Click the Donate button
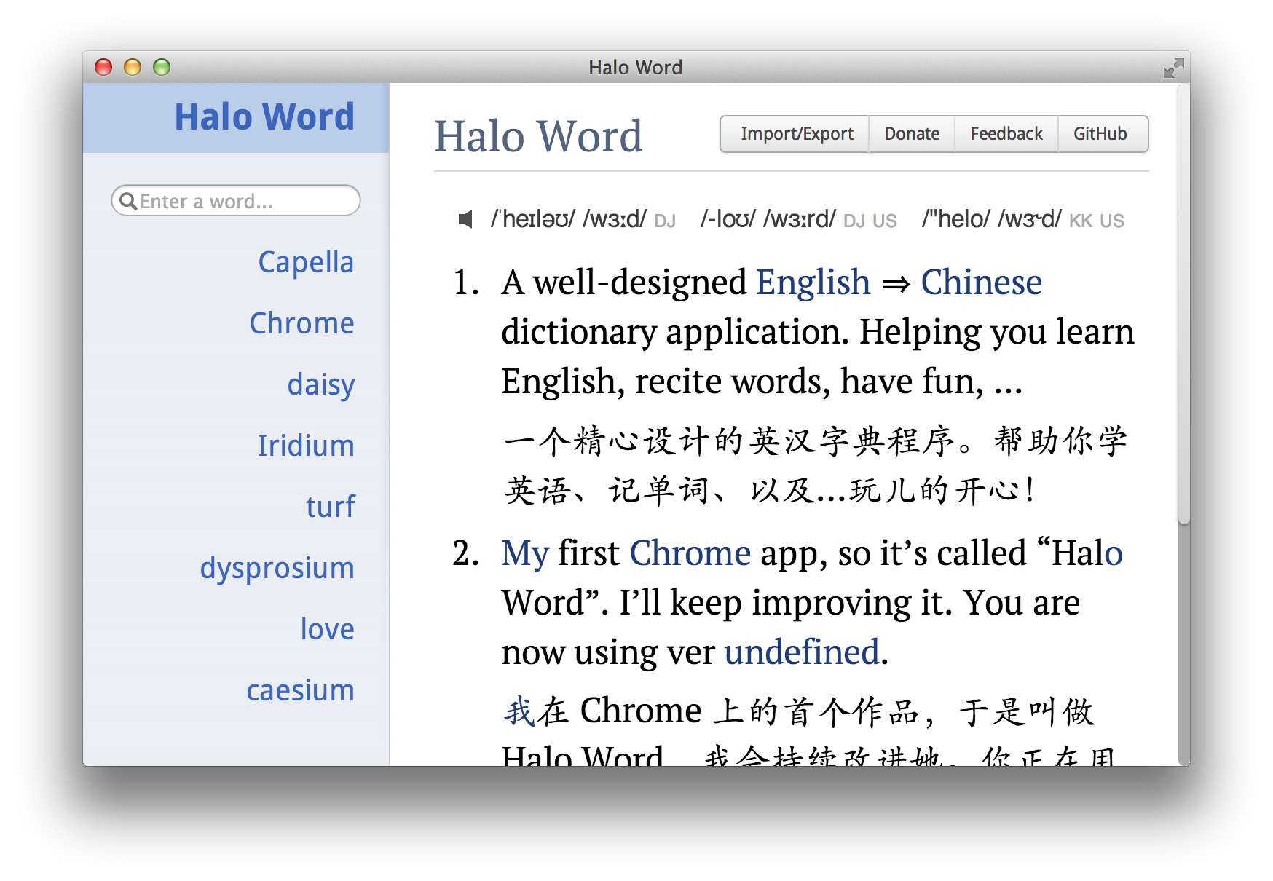Viewport: 1273px width, 881px height. pos(912,134)
